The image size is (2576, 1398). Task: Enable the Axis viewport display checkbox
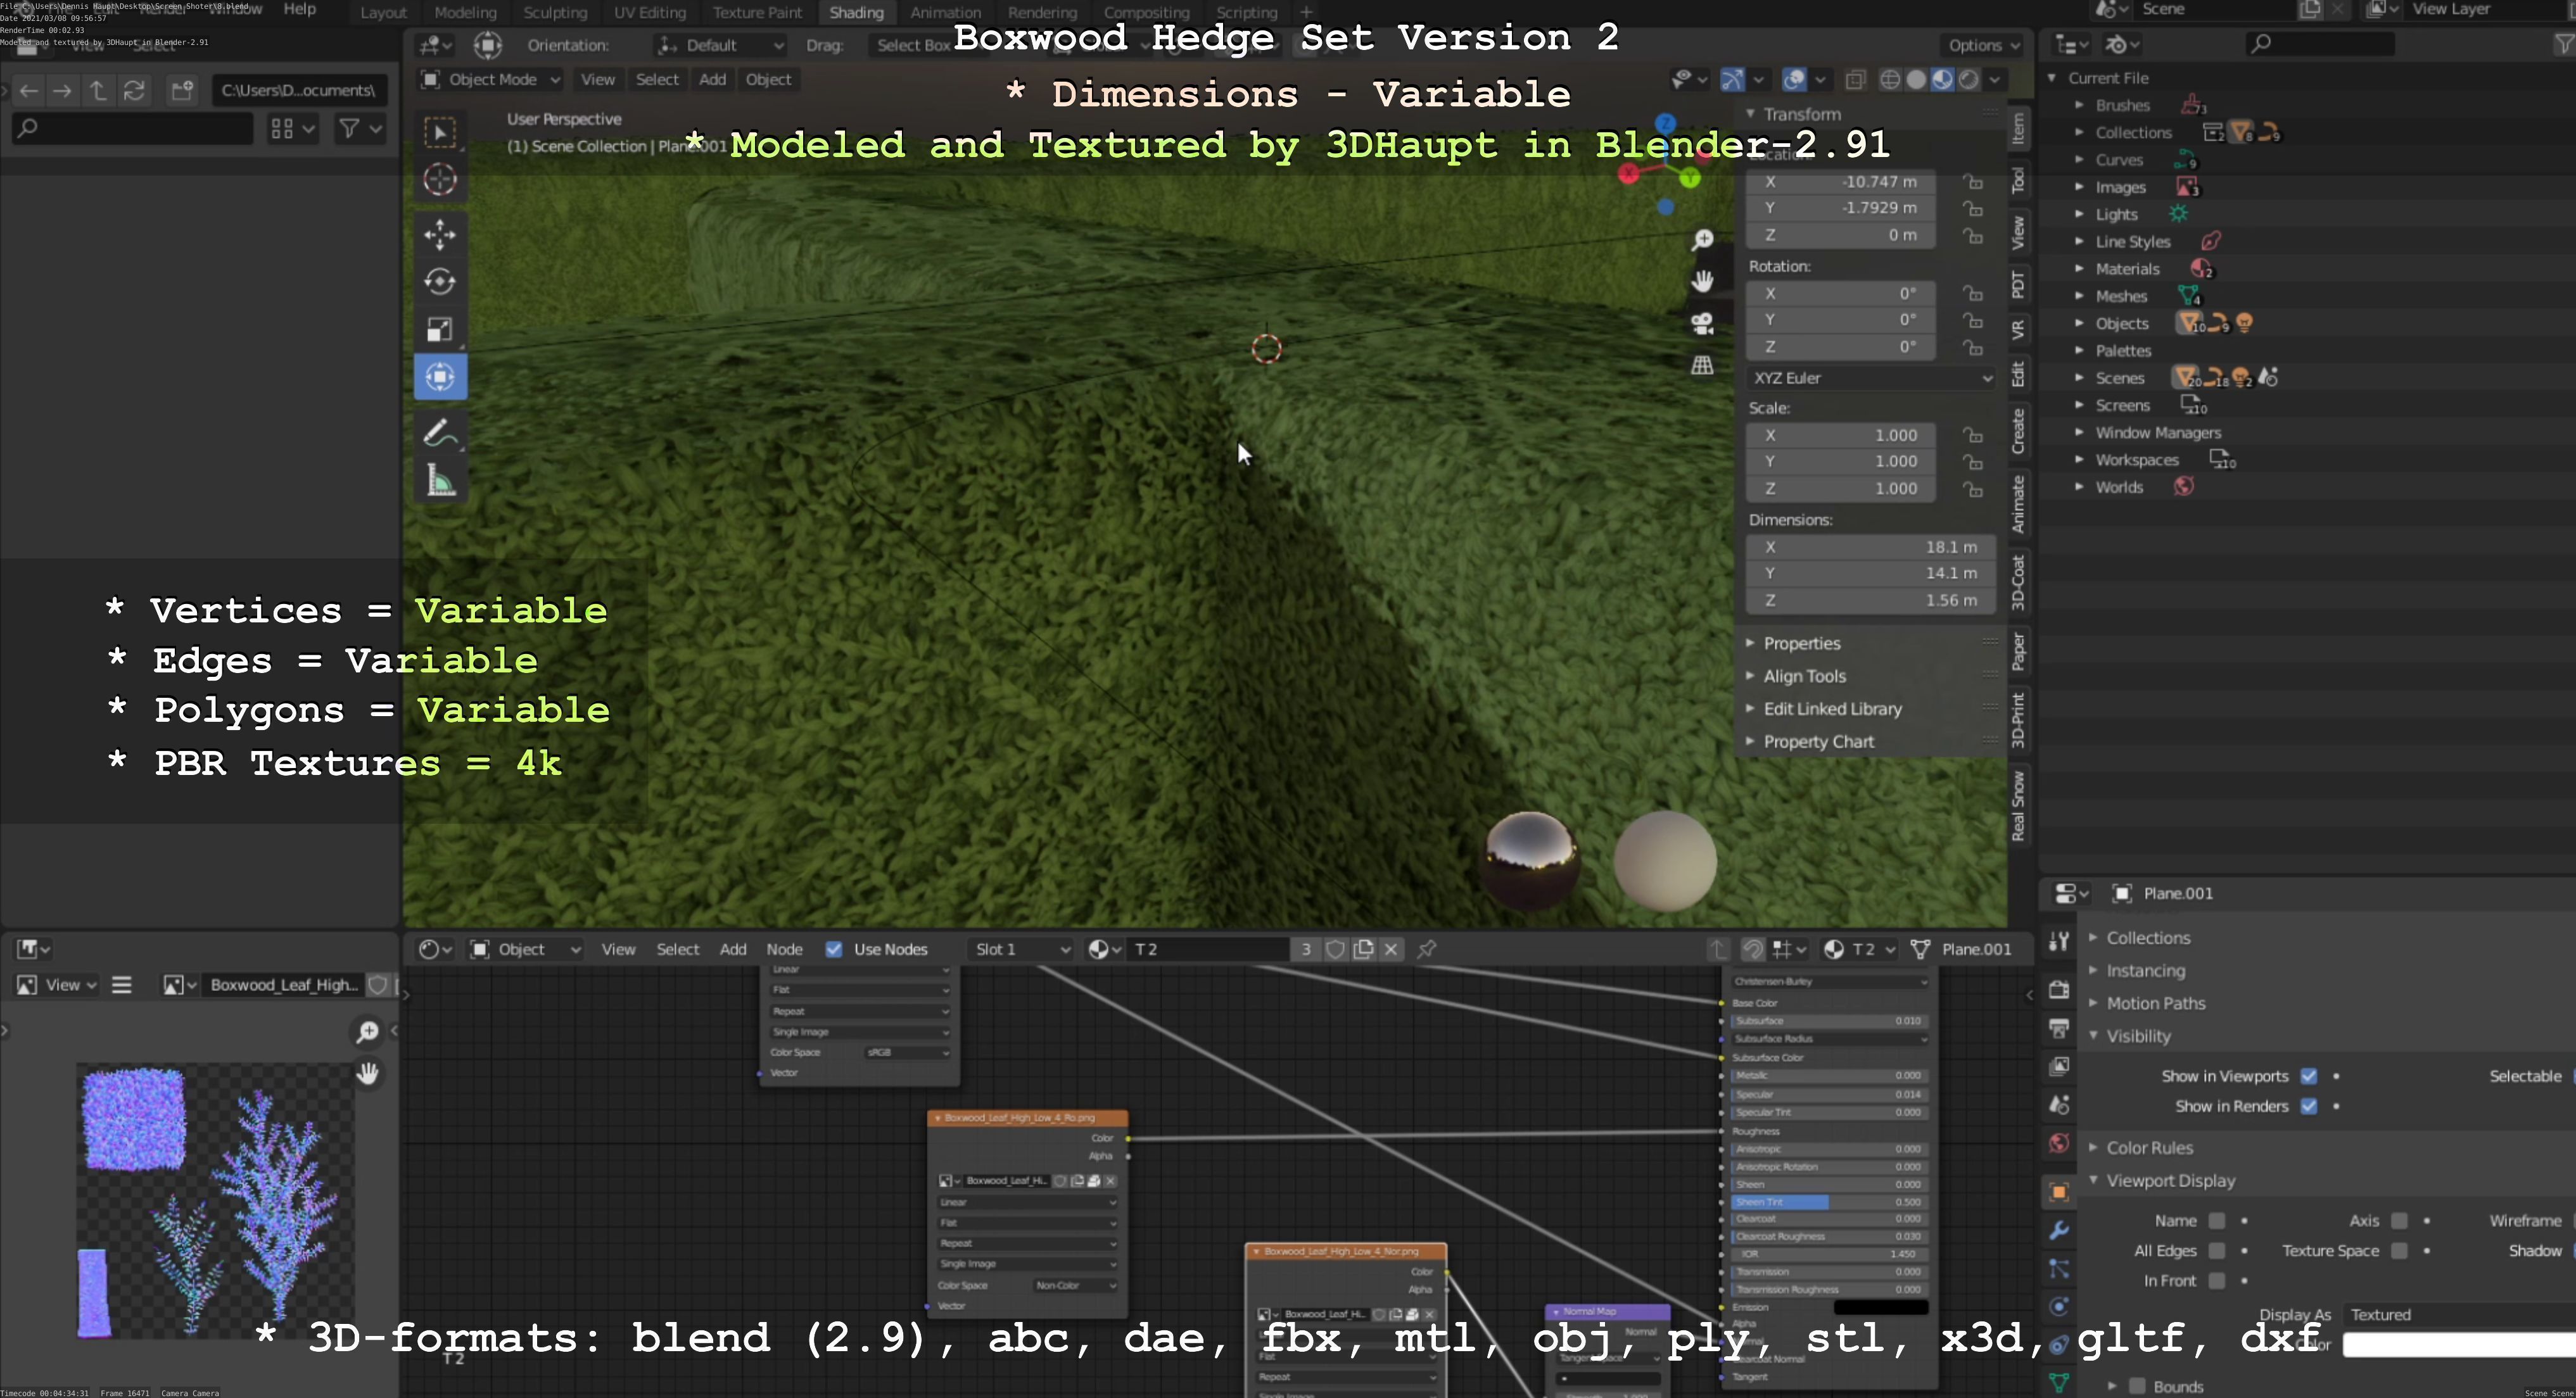pos(2399,1221)
